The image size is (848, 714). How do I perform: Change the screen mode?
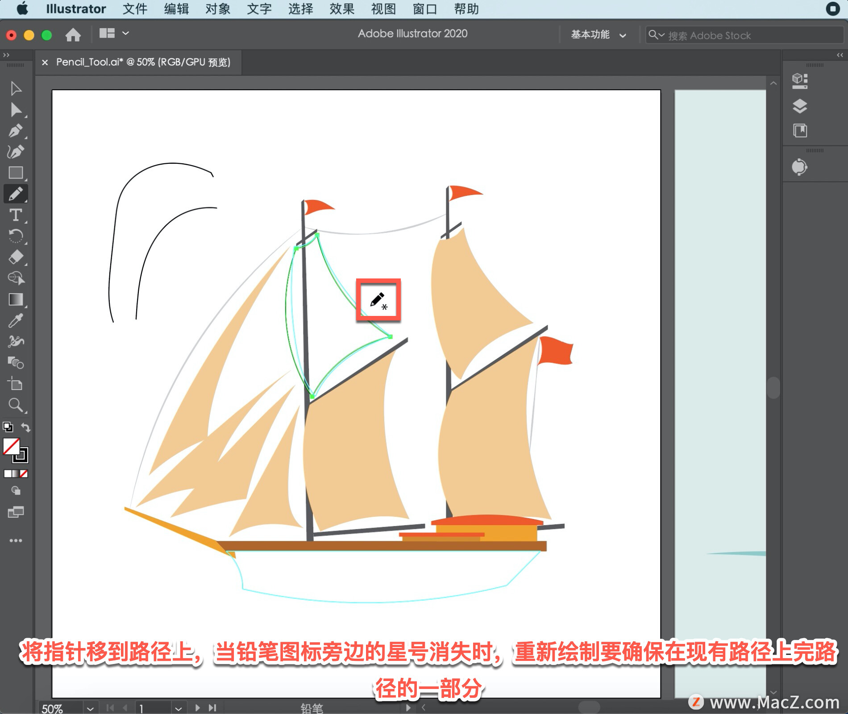coord(16,512)
